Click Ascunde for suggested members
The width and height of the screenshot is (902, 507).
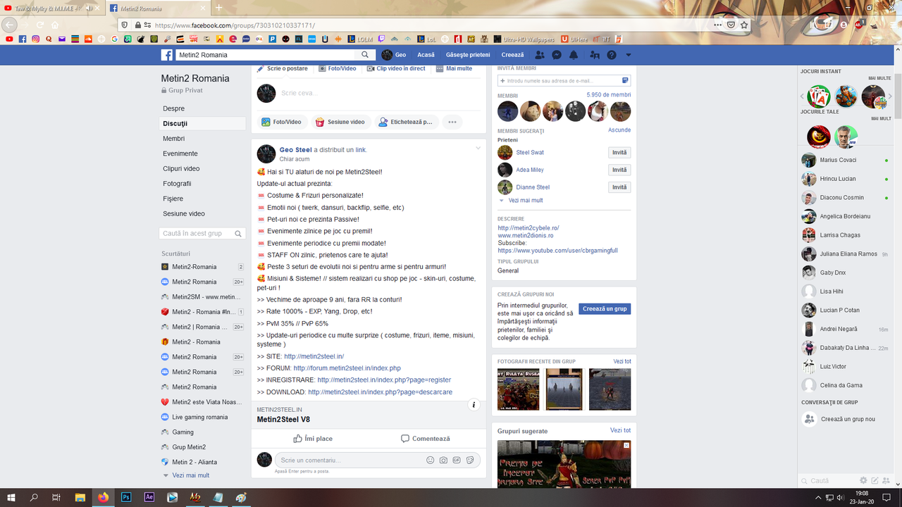[619, 130]
